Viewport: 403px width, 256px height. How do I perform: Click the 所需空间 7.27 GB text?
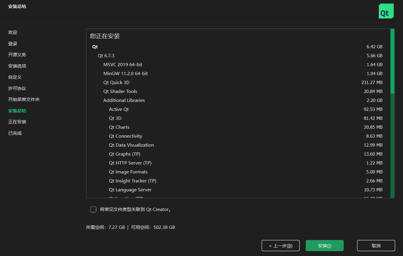pos(106,227)
